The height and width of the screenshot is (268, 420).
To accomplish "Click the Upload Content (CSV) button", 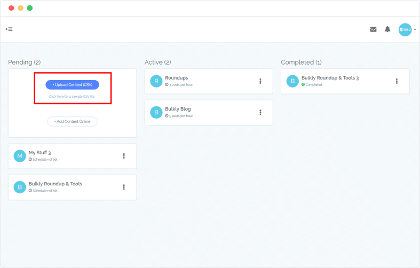I will pos(72,84).
